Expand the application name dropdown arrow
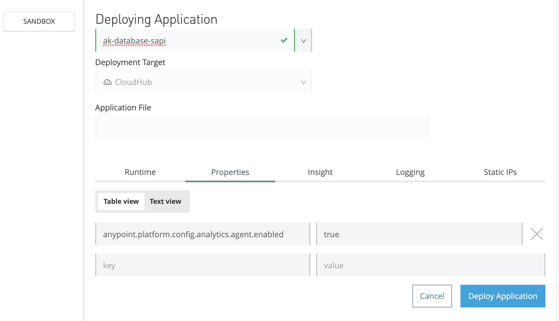 pyautogui.click(x=303, y=41)
